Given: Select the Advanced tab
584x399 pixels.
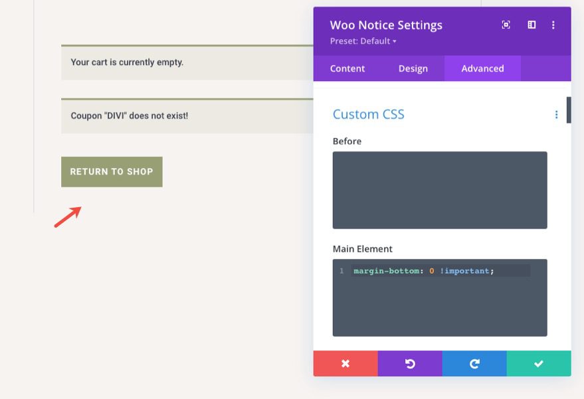Looking at the screenshot, I should pos(482,68).
